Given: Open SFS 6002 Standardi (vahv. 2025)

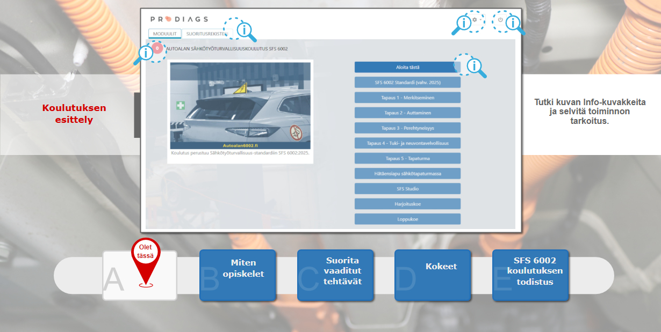Looking at the screenshot, I should click(407, 83).
